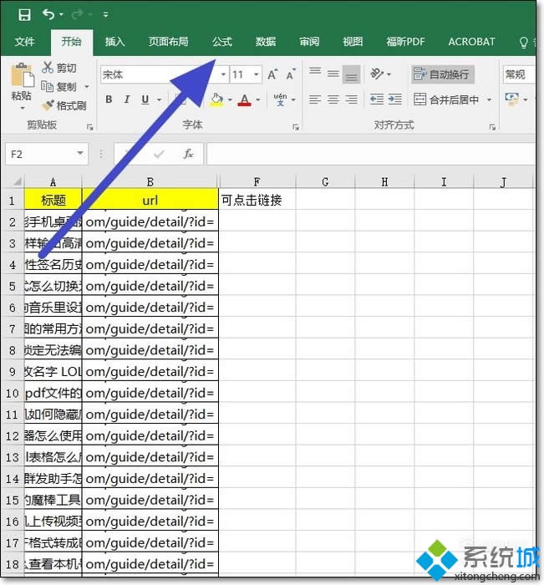Screen dimensions: 544x585
Task: Open the 福昕PDF ribbon tab
Action: pos(405,42)
